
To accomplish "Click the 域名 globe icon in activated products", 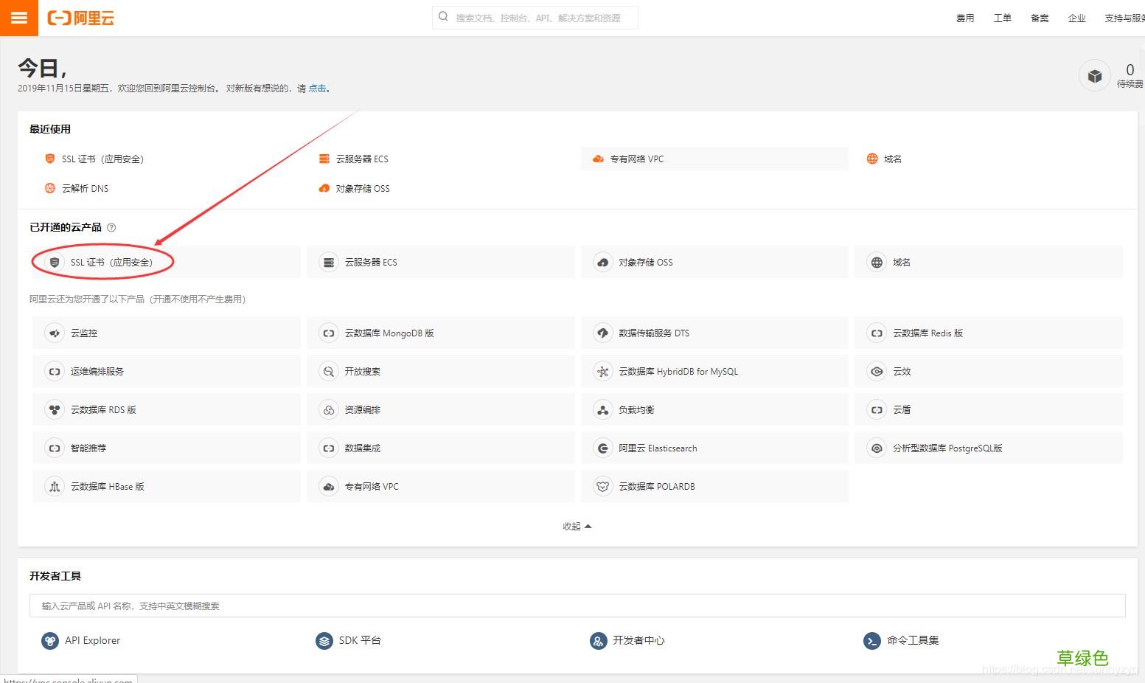I will 877,262.
